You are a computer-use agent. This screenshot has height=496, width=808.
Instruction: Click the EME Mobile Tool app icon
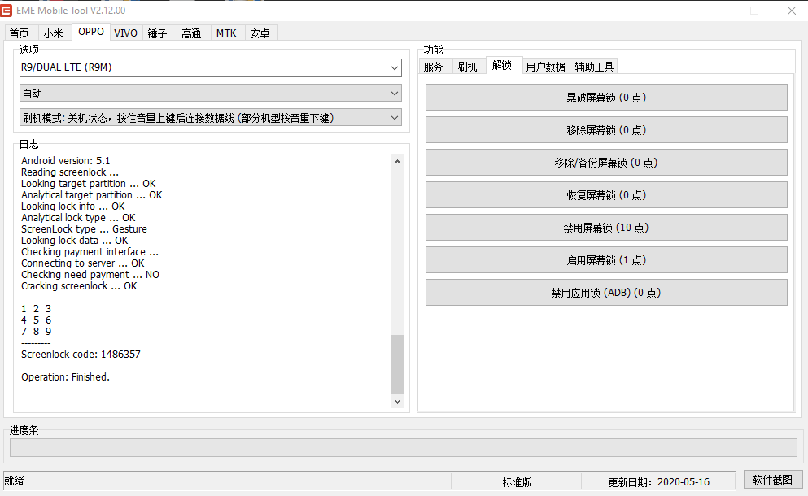tap(7, 11)
